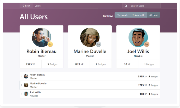Rank users by All time
The height and width of the screenshot is (108, 180).
pyautogui.click(x=153, y=15)
